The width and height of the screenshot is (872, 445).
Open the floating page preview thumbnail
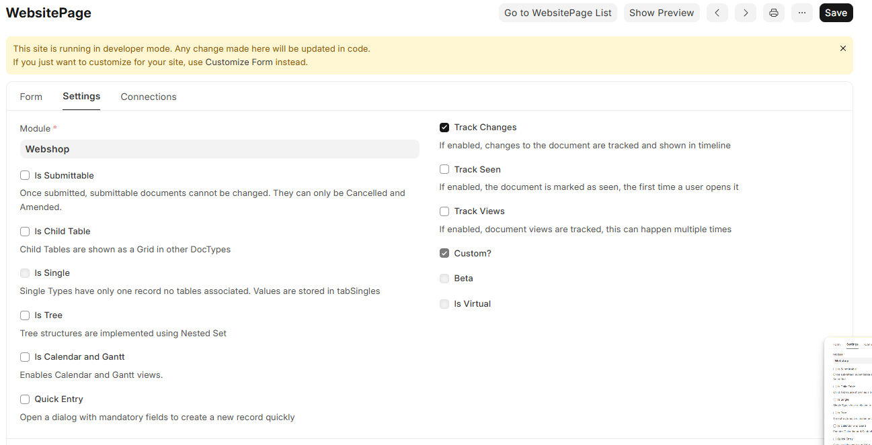click(848, 391)
